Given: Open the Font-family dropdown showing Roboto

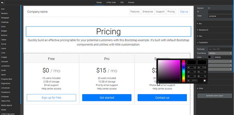Looking at the screenshot, I should pyautogui.click(x=220, y=53).
